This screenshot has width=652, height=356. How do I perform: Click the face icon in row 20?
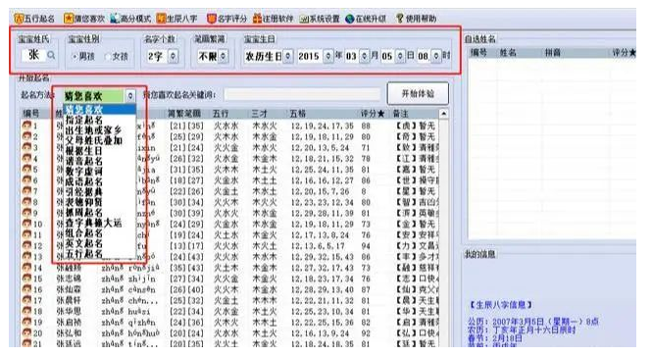[27, 332]
